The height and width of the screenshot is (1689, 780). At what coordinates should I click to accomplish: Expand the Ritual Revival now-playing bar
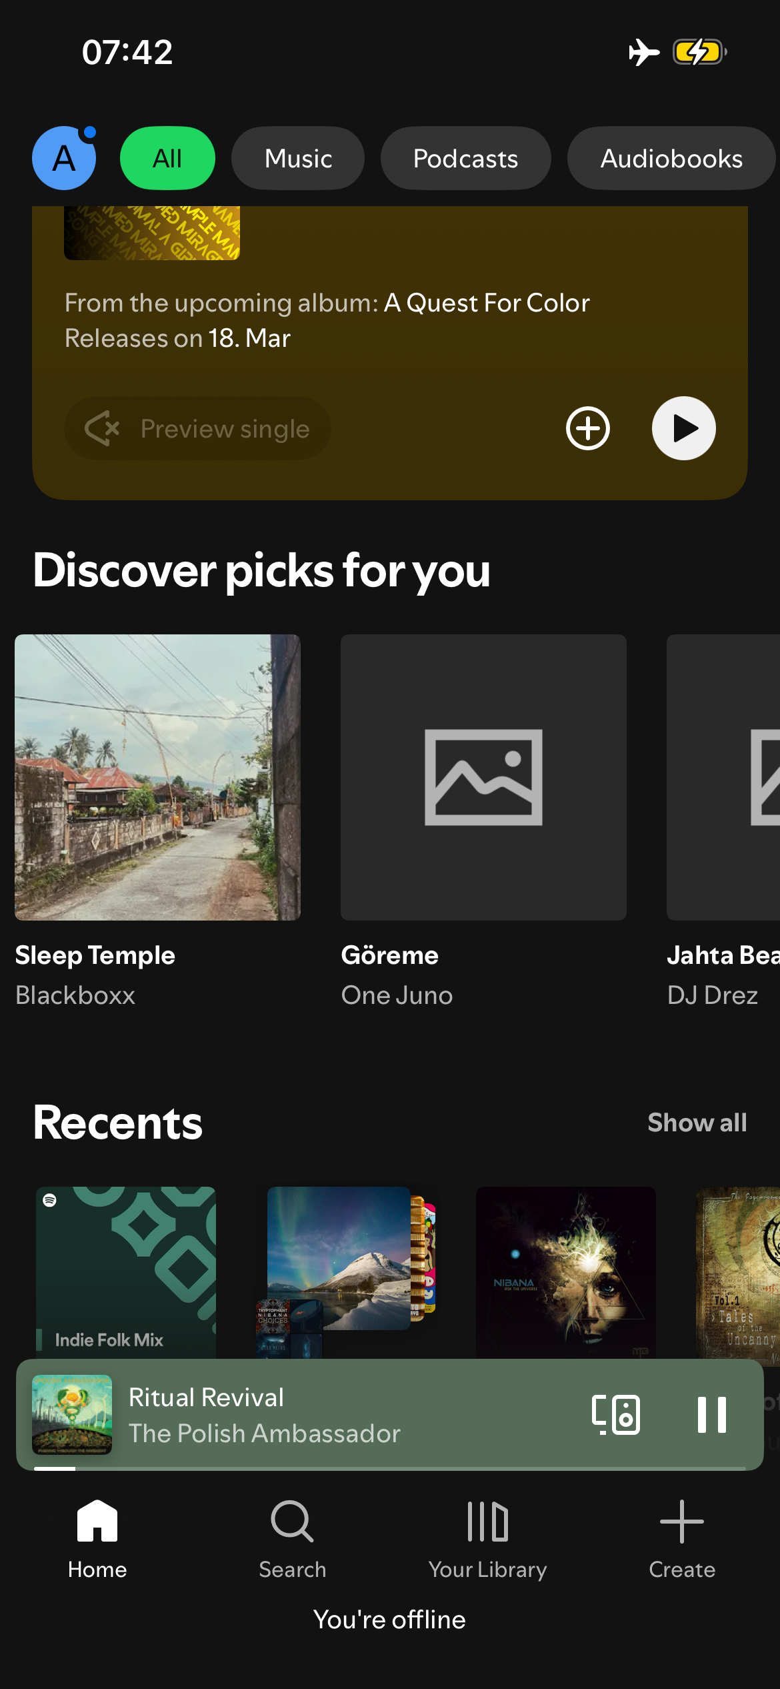point(333,1414)
